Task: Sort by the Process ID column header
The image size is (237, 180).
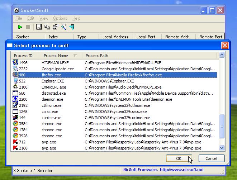Action: 25,56
